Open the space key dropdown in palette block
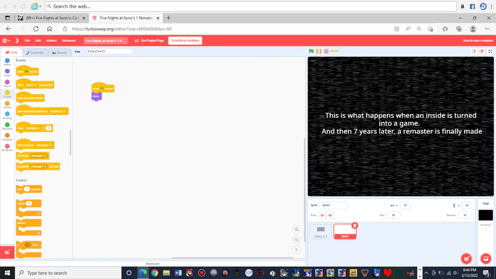The width and height of the screenshot is (496, 279). pyautogui.click(x=31, y=85)
